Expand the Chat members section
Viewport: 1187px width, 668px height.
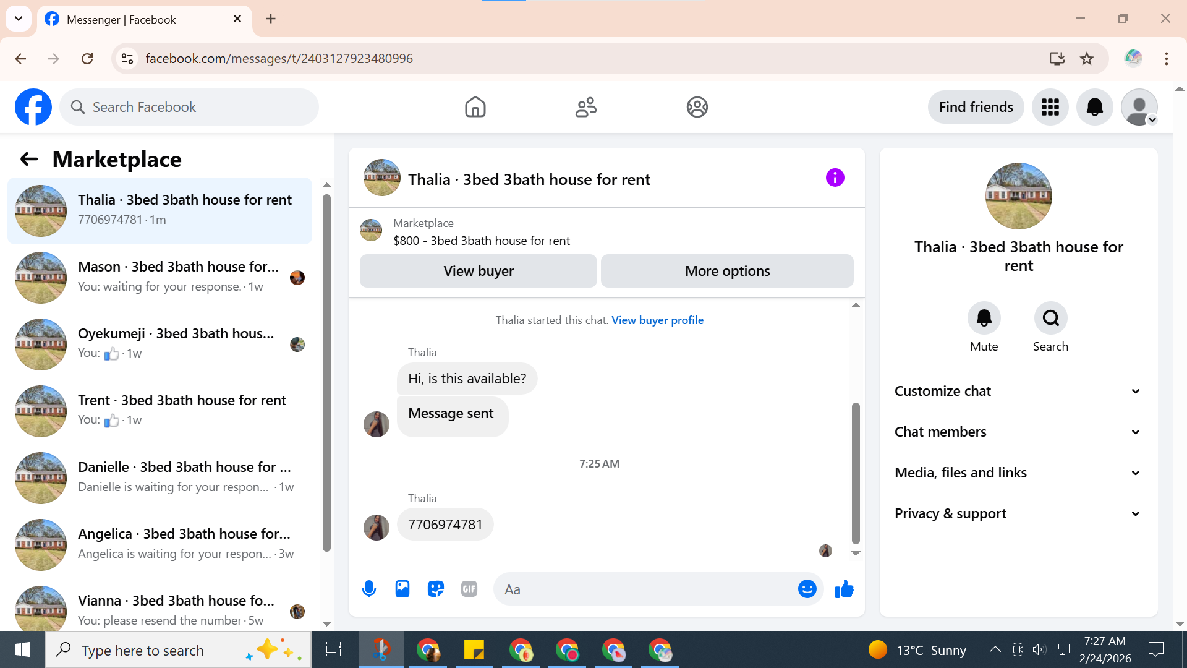(1017, 432)
